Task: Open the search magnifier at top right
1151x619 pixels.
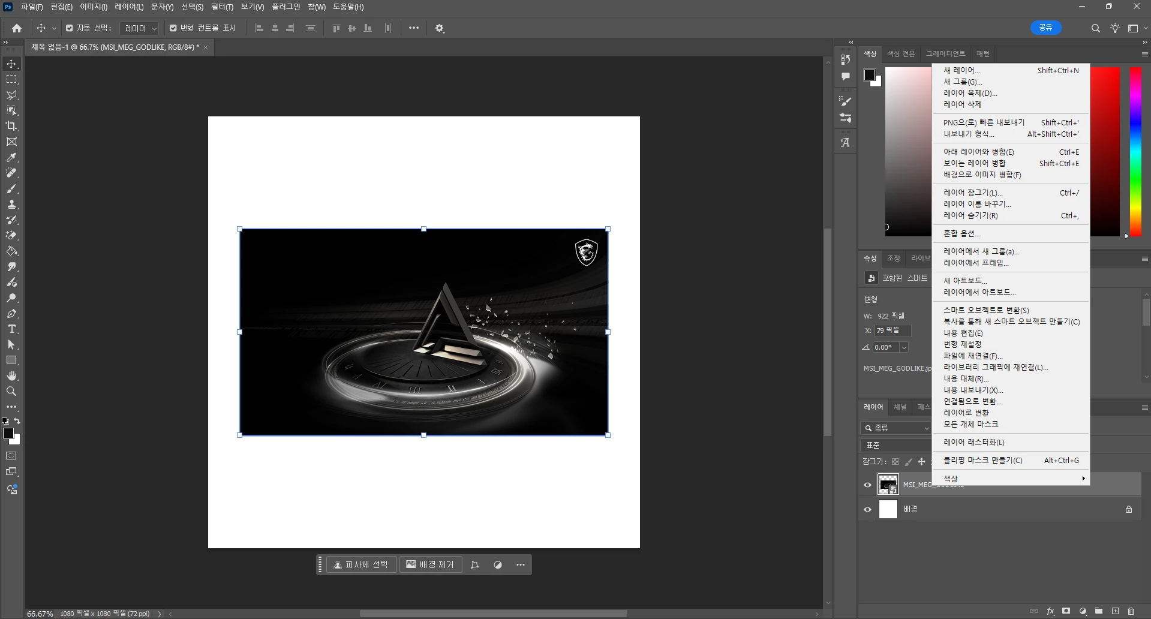Action: 1095,28
